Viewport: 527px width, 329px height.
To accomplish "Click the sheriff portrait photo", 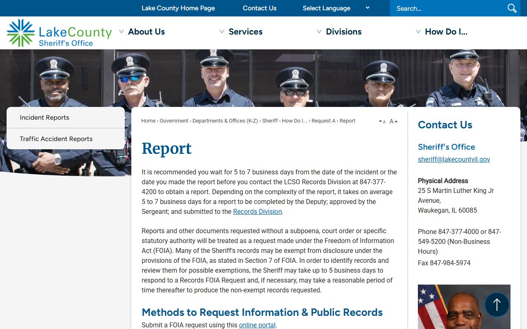I will coord(464,307).
